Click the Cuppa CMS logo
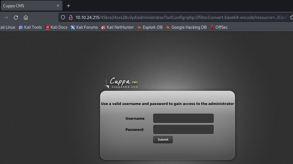Screen dimensions: 293x164 pos(121,83)
